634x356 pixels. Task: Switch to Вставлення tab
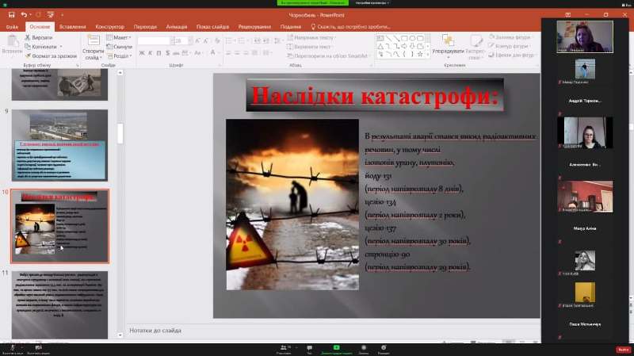[72, 27]
